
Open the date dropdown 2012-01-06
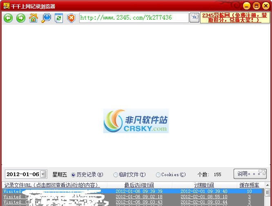click(43, 174)
